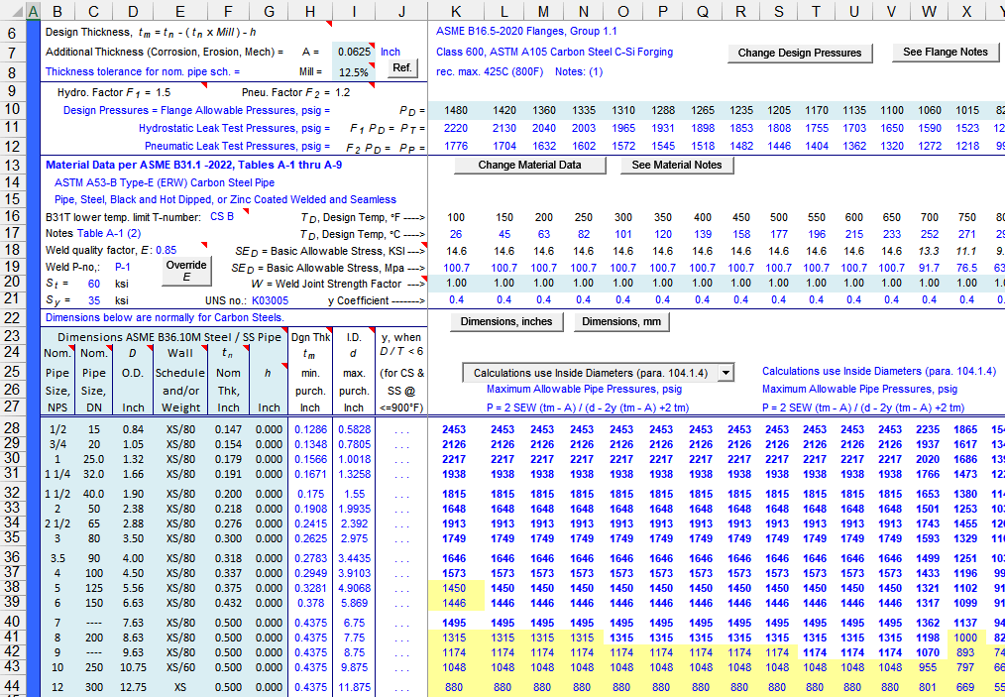Select inside diameter 11.875 cell

354,687
